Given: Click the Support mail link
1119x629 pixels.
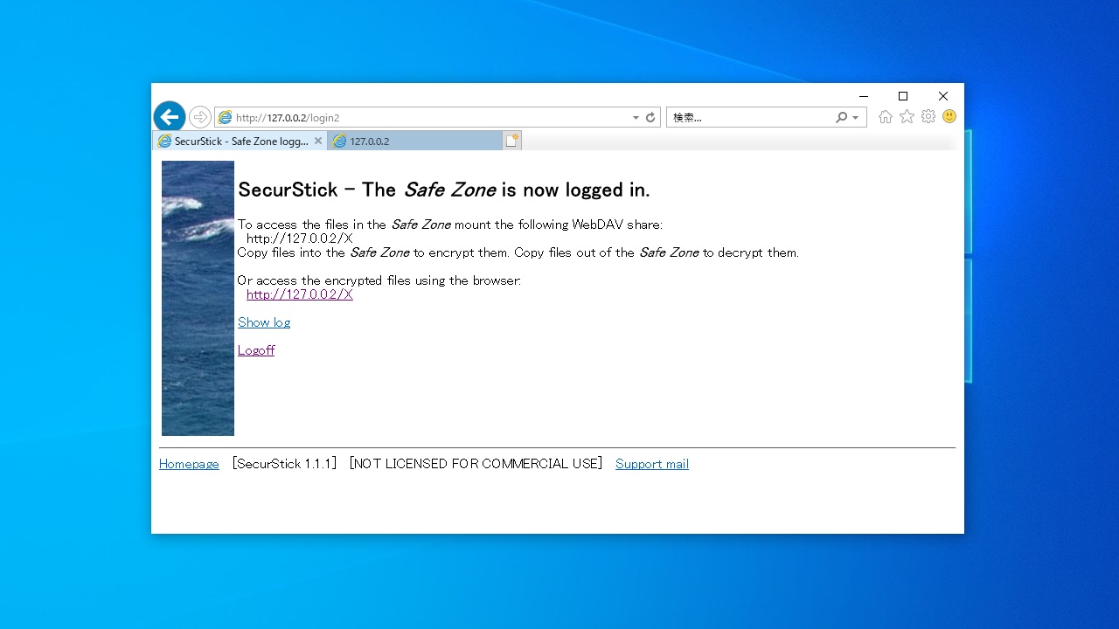Looking at the screenshot, I should [652, 464].
